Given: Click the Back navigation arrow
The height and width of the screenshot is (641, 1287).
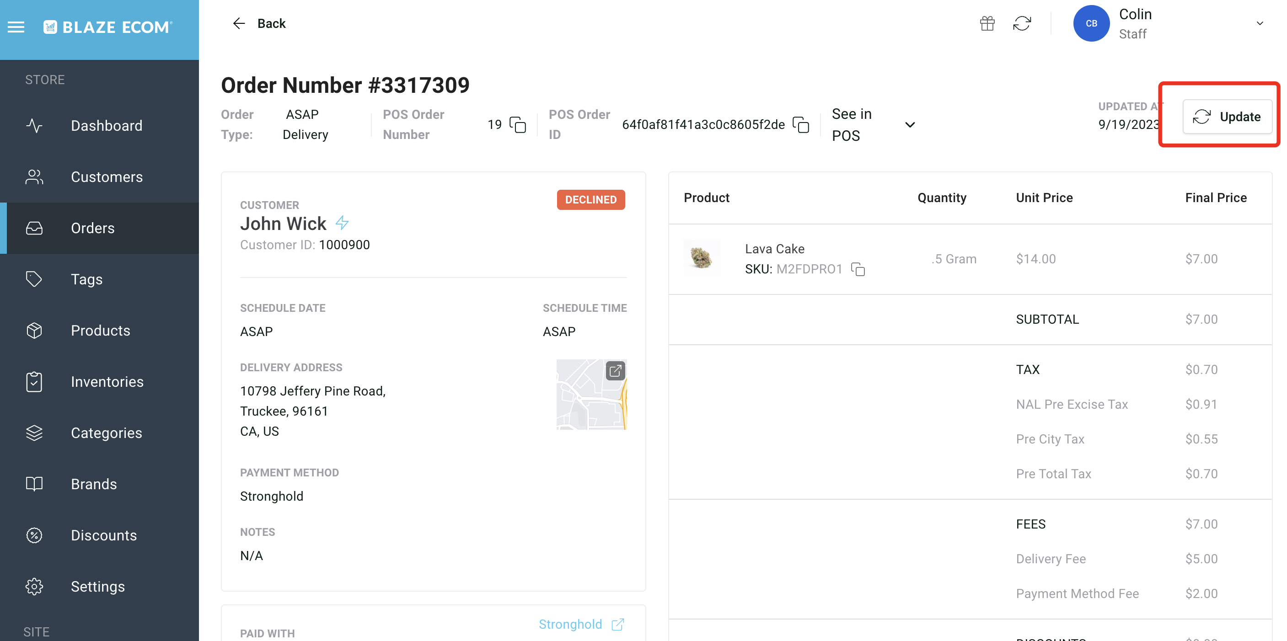Looking at the screenshot, I should click(x=239, y=23).
